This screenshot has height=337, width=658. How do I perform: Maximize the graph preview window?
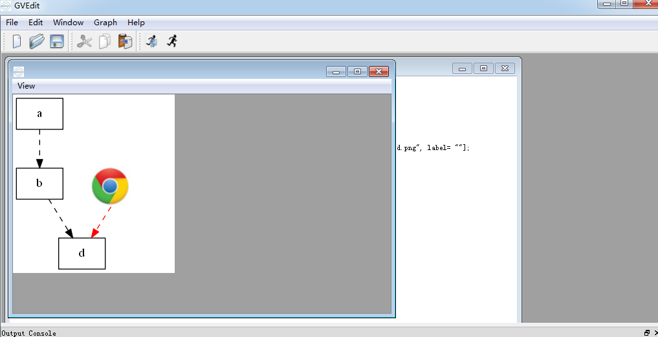358,72
